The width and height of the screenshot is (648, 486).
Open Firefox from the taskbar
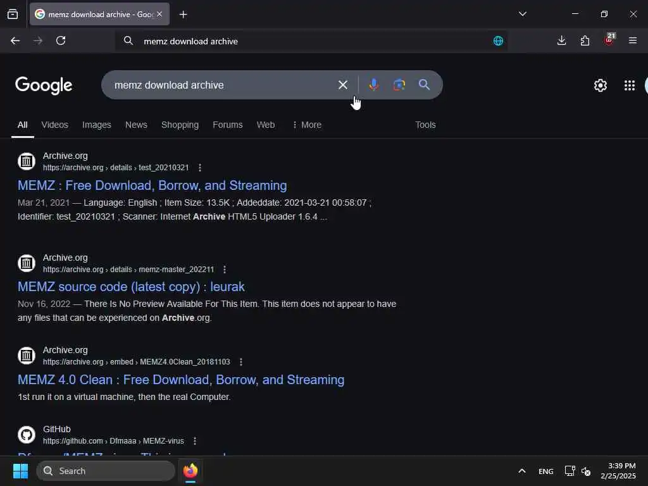tap(190, 471)
